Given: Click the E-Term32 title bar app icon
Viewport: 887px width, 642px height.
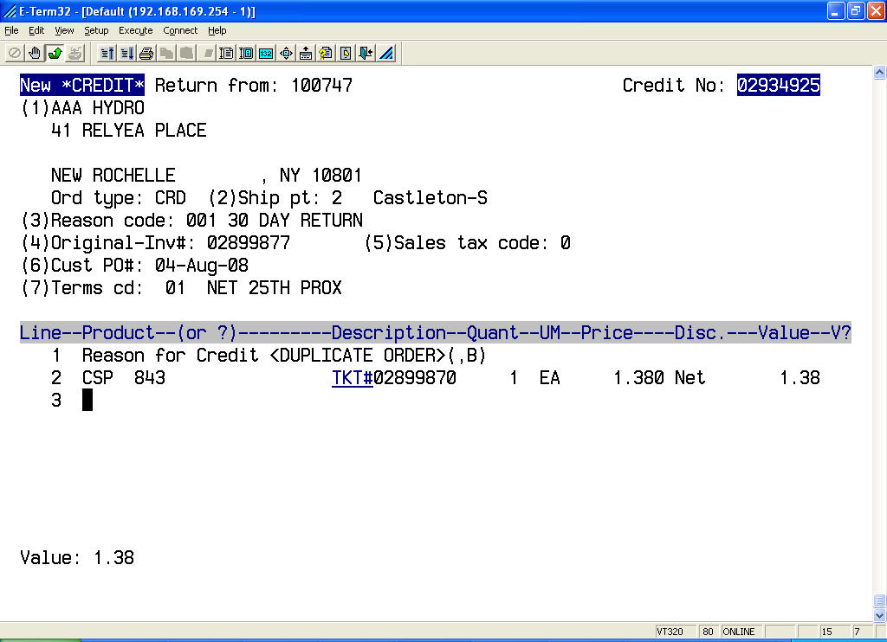Looking at the screenshot, I should pyautogui.click(x=9, y=10).
